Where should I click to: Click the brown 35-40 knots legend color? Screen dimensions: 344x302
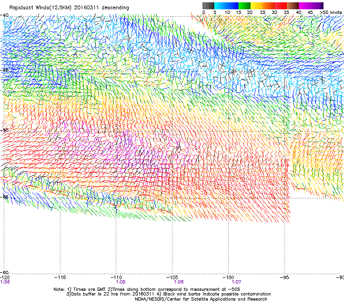[x=293, y=6]
